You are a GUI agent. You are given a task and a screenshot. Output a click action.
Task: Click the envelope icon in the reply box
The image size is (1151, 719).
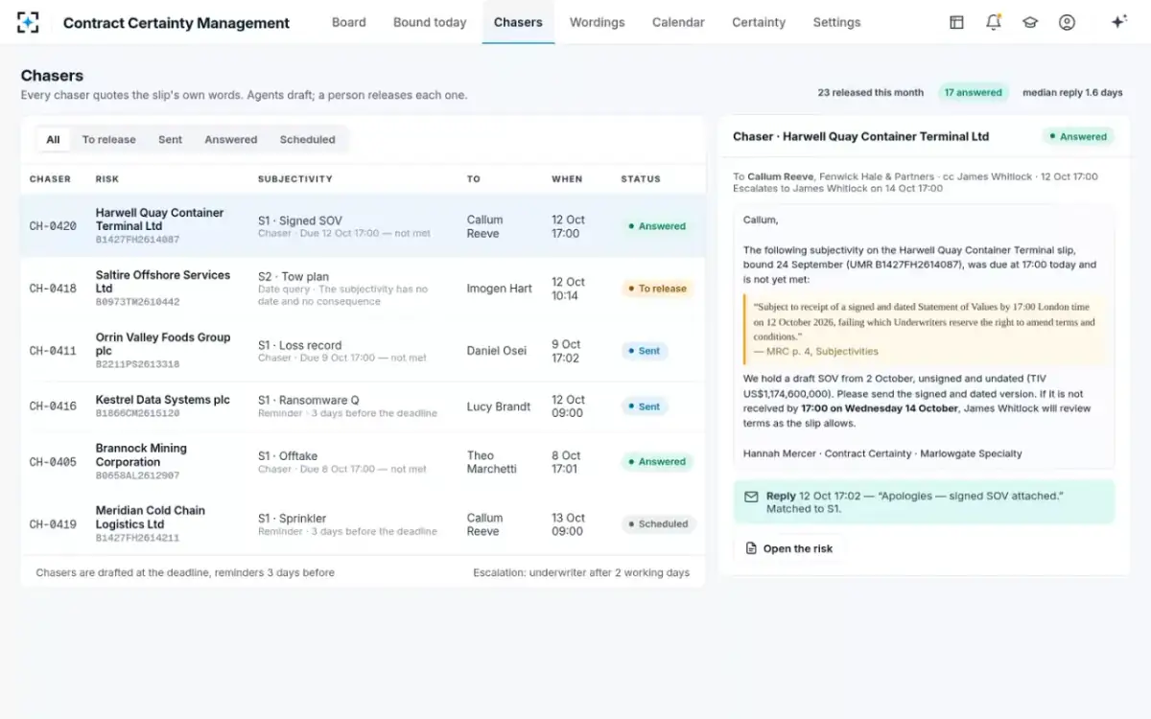pos(751,497)
